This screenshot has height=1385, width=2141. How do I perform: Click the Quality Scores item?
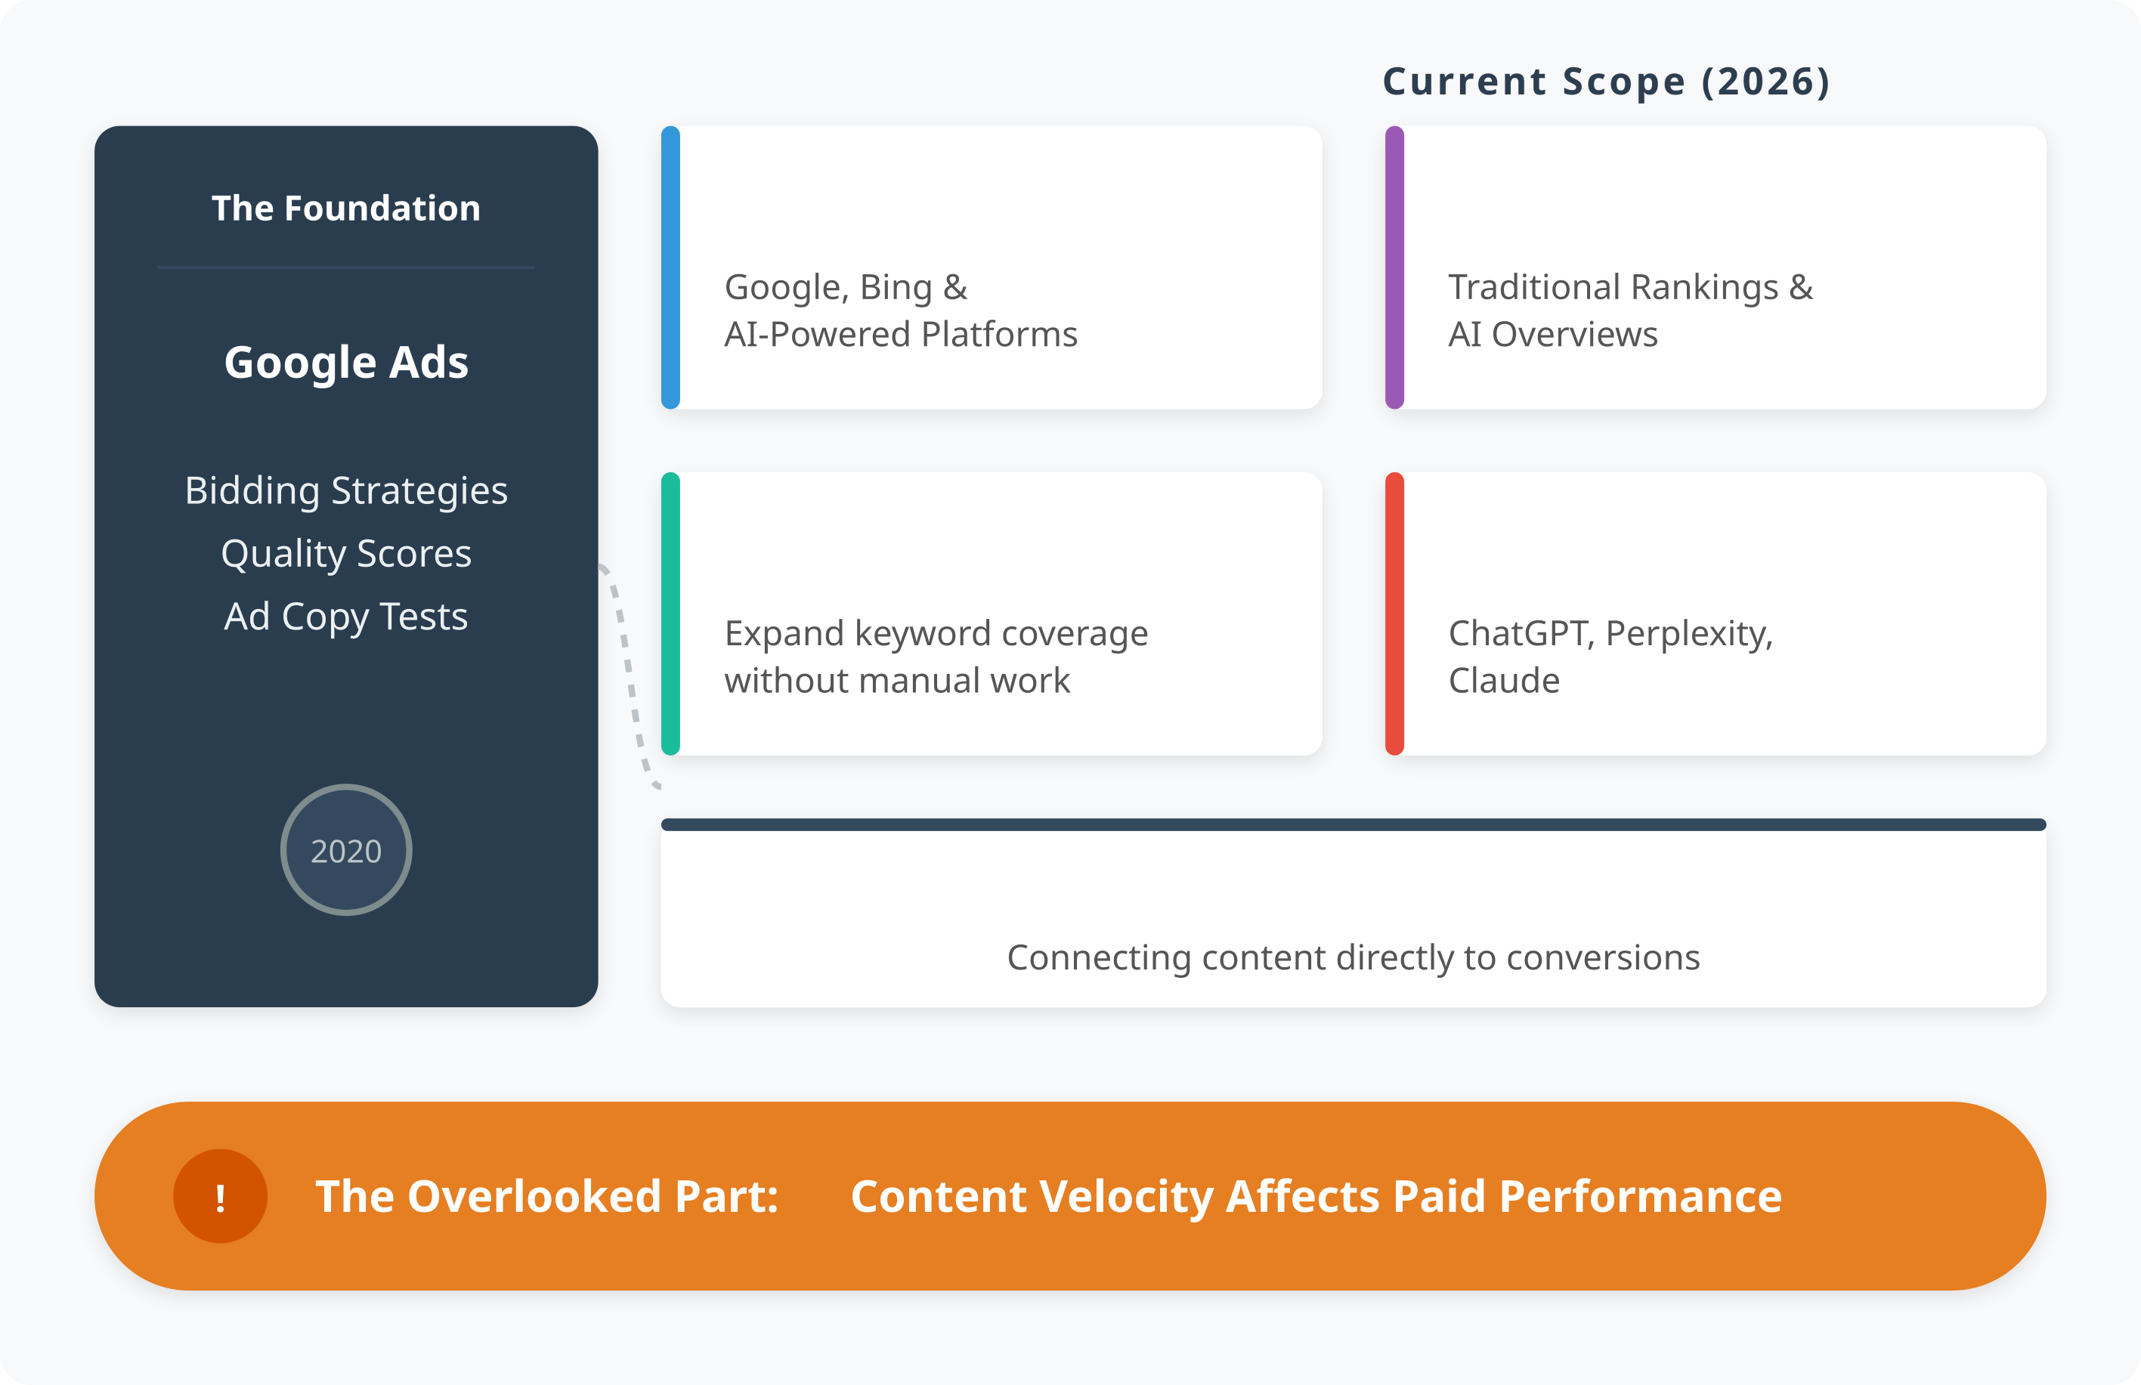[x=346, y=554]
